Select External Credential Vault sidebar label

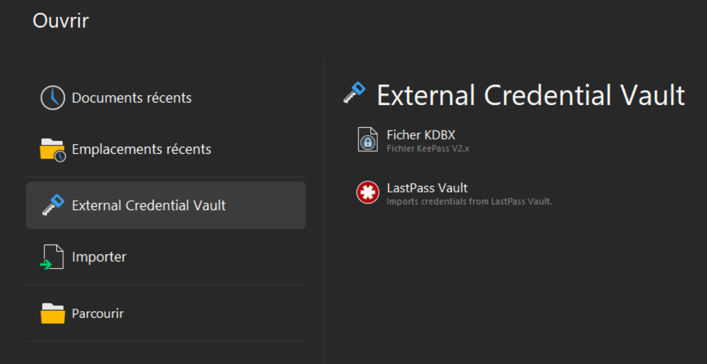(148, 205)
